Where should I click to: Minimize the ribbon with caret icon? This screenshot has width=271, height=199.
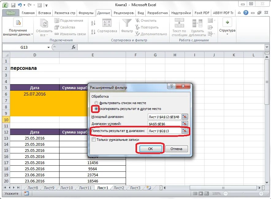pyautogui.click(x=239, y=13)
